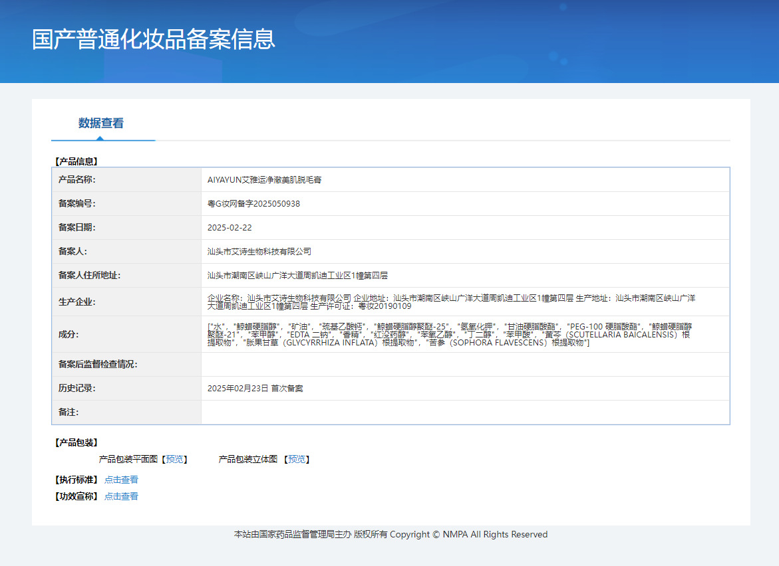Click the 备案人住所地址 address value
The width and height of the screenshot is (779, 566).
click(x=297, y=276)
